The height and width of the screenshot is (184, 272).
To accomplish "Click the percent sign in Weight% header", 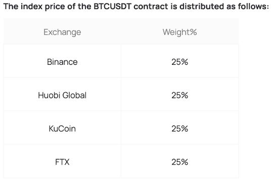I will click(x=193, y=32).
